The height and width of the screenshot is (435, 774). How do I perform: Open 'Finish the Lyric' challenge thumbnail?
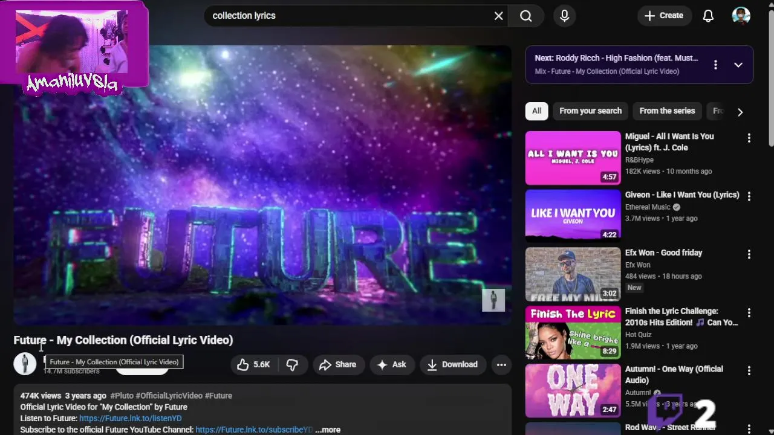(x=573, y=333)
